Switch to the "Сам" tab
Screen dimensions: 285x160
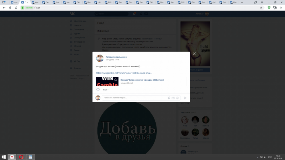pos(46,2)
